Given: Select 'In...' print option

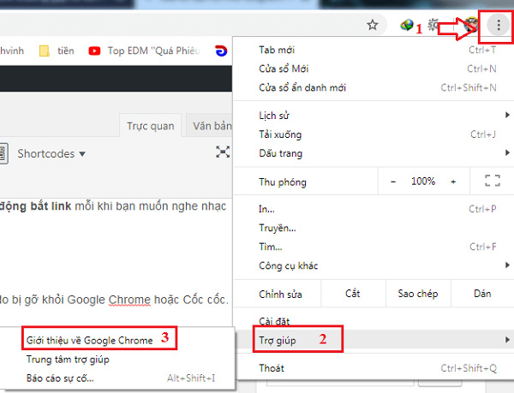Looking at the screenshot, I should (372, 209).
